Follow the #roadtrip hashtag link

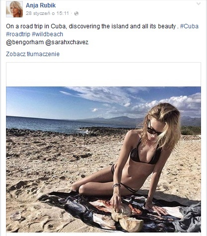pos(18,34)
